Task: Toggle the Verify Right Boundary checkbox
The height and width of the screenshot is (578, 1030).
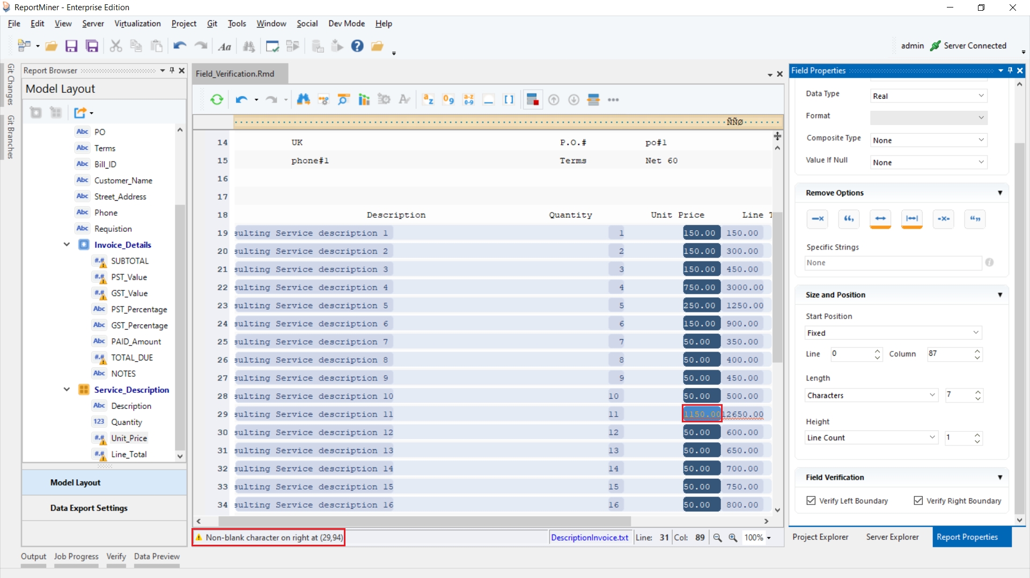Action: pos(918,501)
